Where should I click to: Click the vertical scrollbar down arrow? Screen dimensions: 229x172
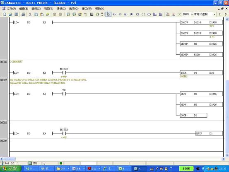coord(227,155)
